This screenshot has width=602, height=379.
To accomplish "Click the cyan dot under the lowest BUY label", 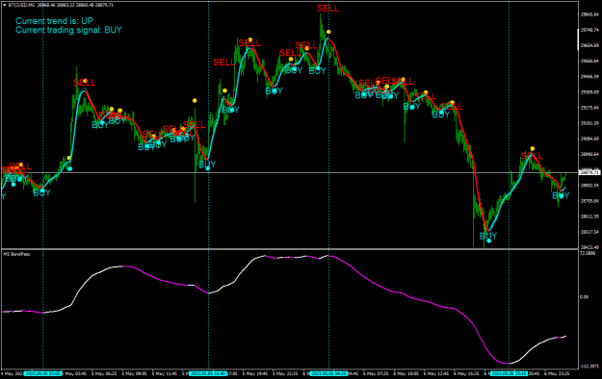I will tap(488, 240).
